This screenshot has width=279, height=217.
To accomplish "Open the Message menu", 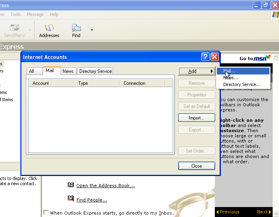I will 35,14.
